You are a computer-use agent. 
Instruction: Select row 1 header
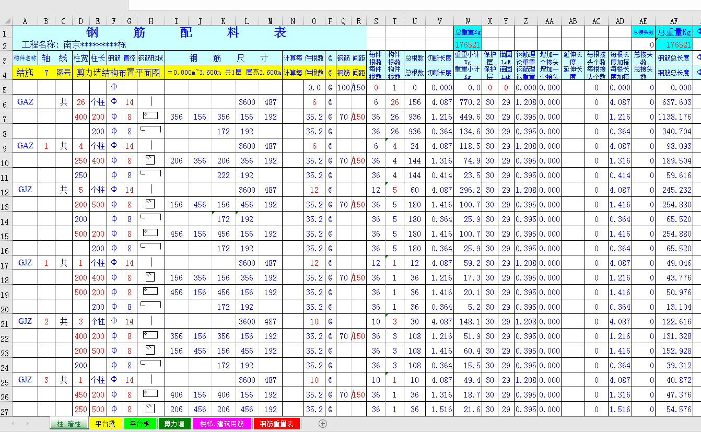(5, 32)
